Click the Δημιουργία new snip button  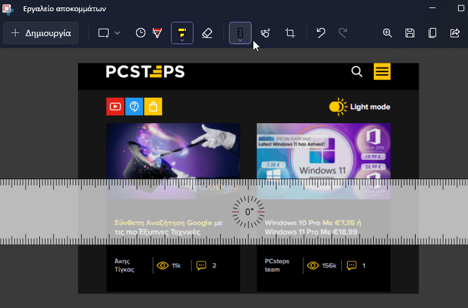tap(41, 33)
